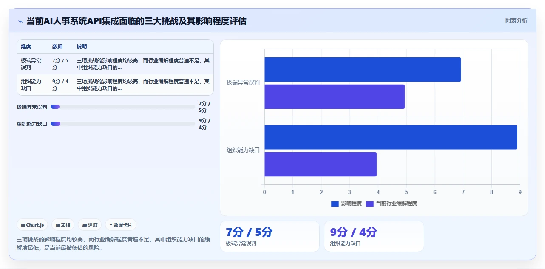The width and height of the screenshot is (545, 269).
Task: Click the 说明 table column header
Action: tap(82, 47)
